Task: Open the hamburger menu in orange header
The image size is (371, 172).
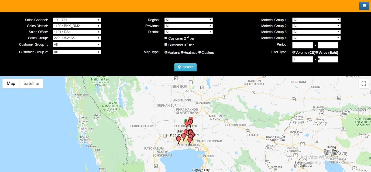Action: coord(364,6)
